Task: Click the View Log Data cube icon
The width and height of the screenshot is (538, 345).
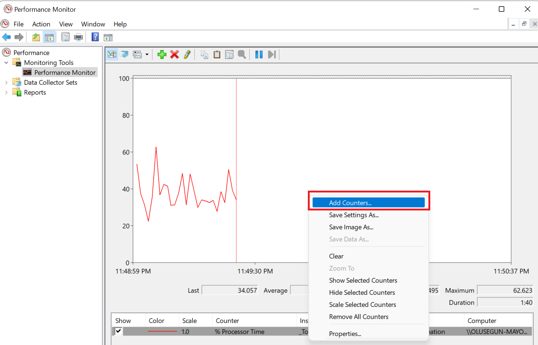Action: (125, 55)
